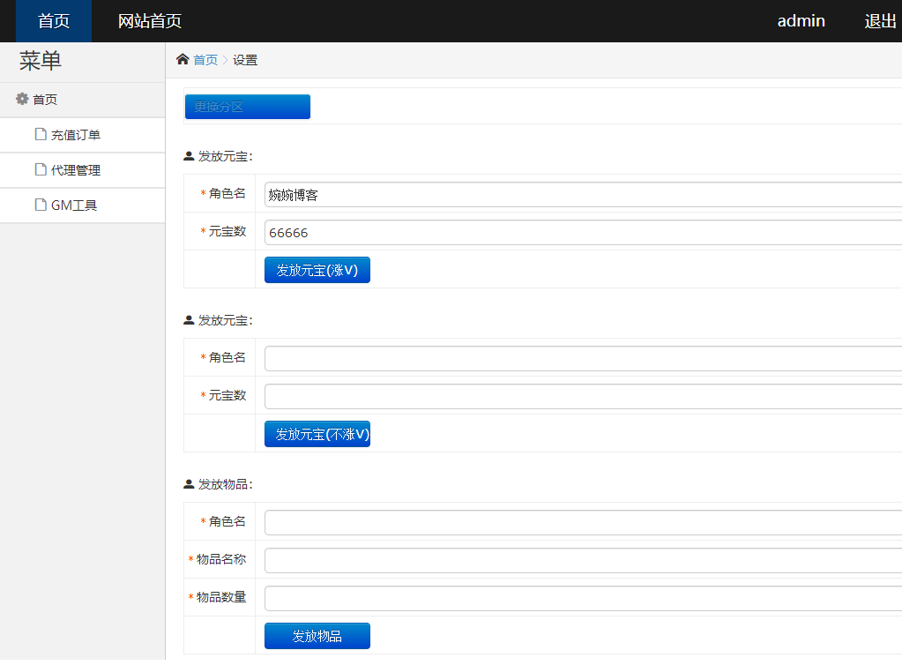Click the 发放物品 submit button
The image size is (902, 665).
coord(317,635)
